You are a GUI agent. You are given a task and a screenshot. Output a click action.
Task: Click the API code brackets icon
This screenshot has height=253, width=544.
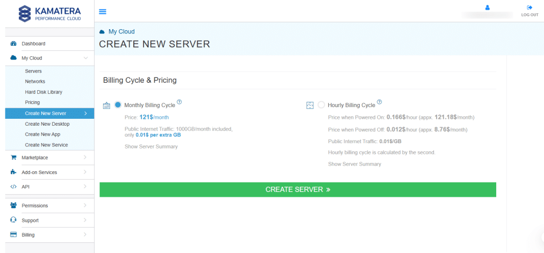(x=13, y=187)
